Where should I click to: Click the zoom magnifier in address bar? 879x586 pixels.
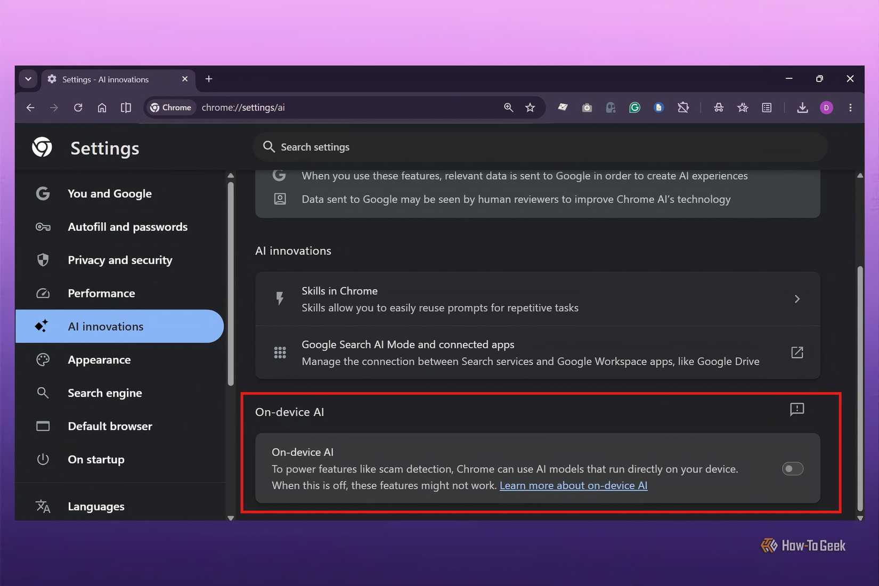pos(508,108)
